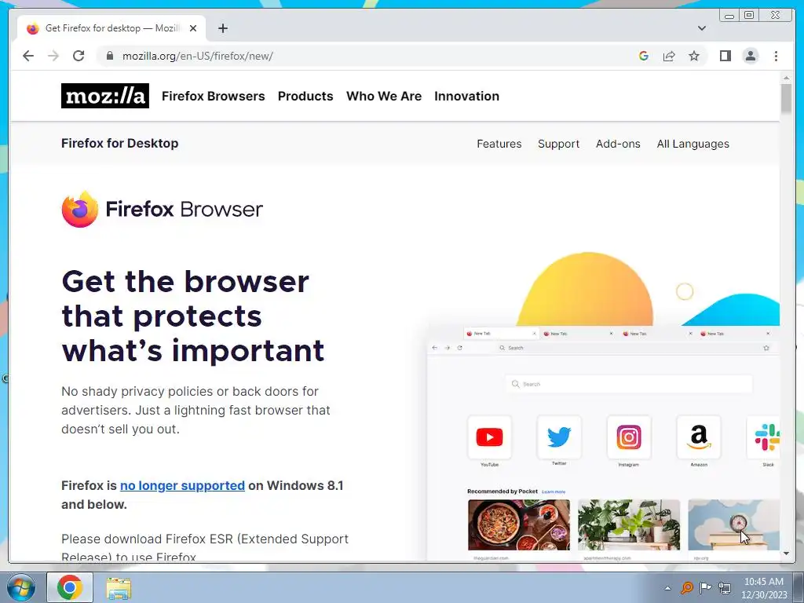The image size is (804, 603).
Task: Click the search field in the preview
Action: click(629, 384)
